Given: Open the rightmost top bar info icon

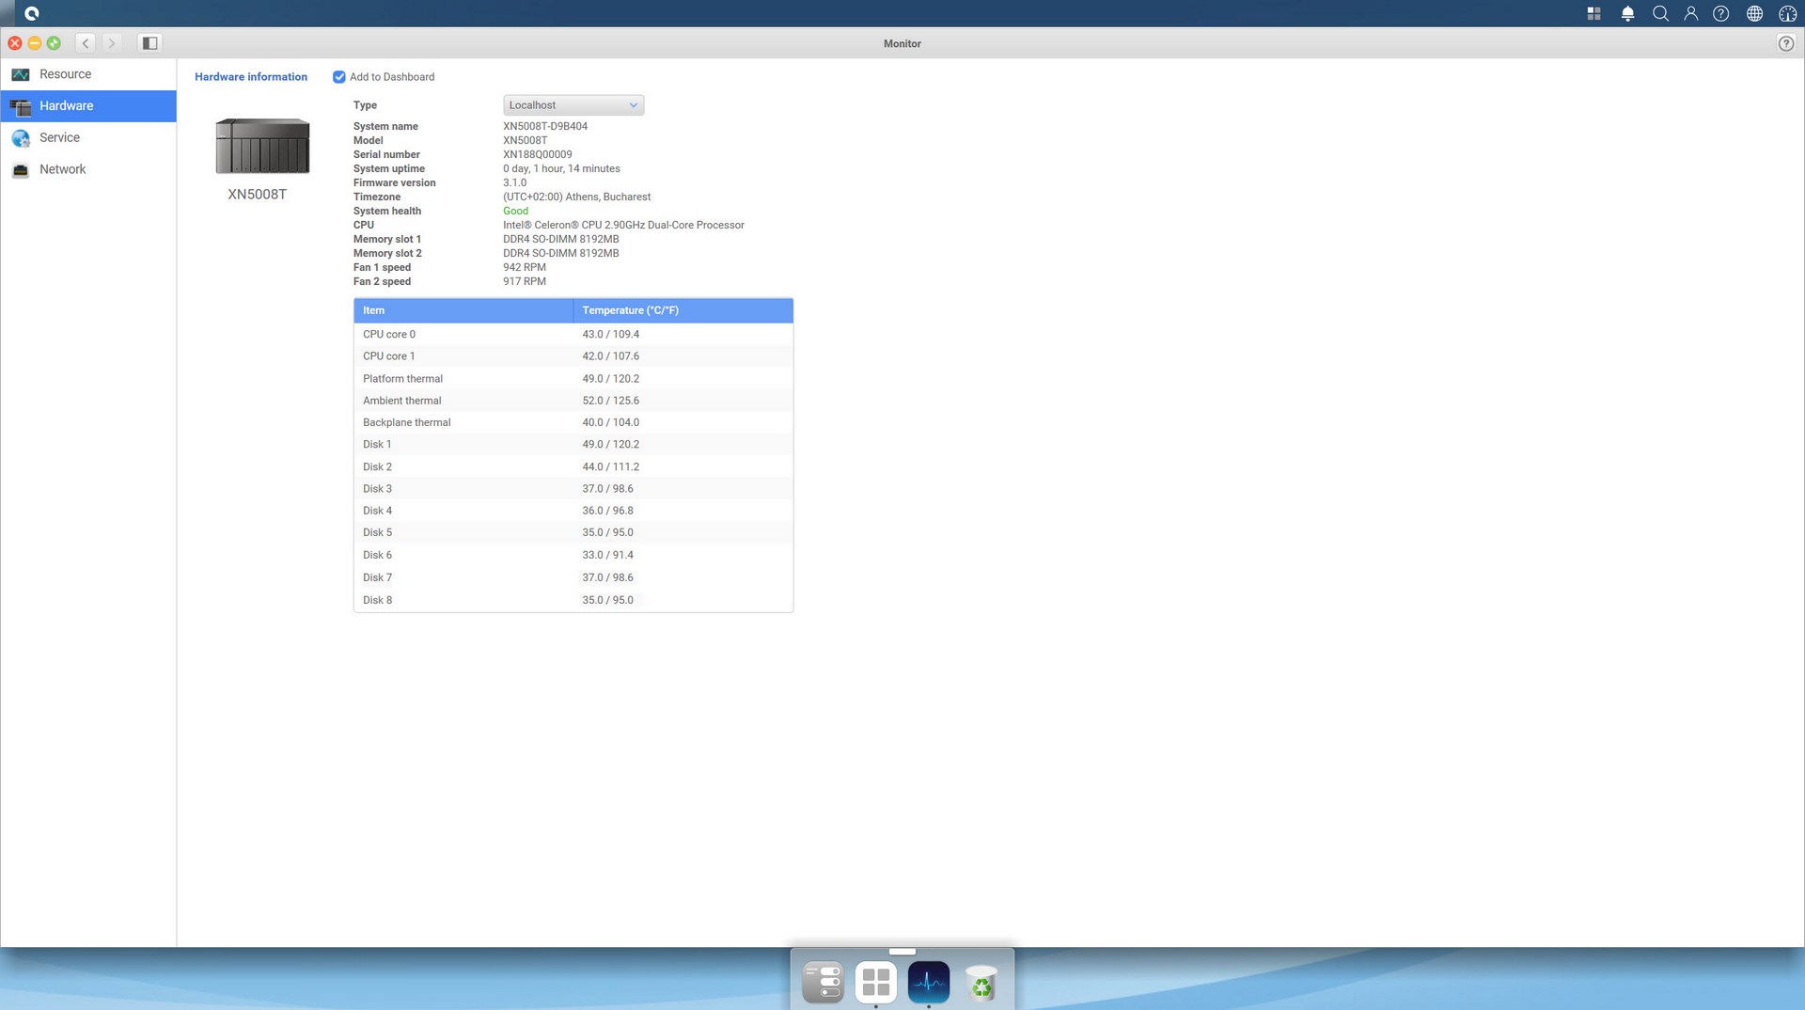Looking at the screenshot, I should [1787, 13].
